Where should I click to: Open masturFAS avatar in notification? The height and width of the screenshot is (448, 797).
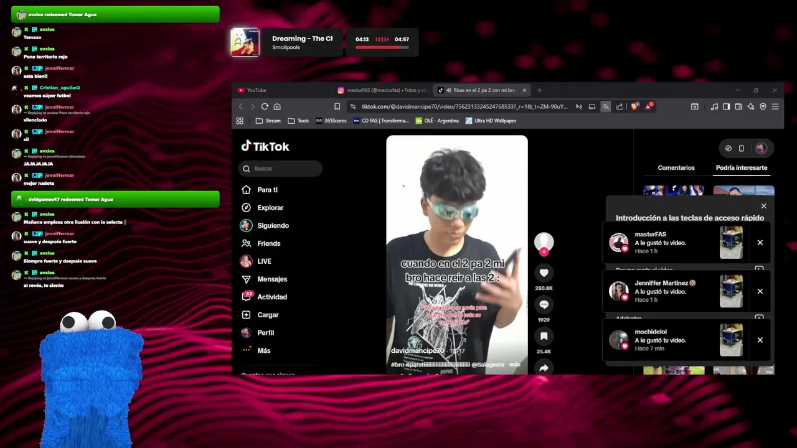(x=618, y=242)
